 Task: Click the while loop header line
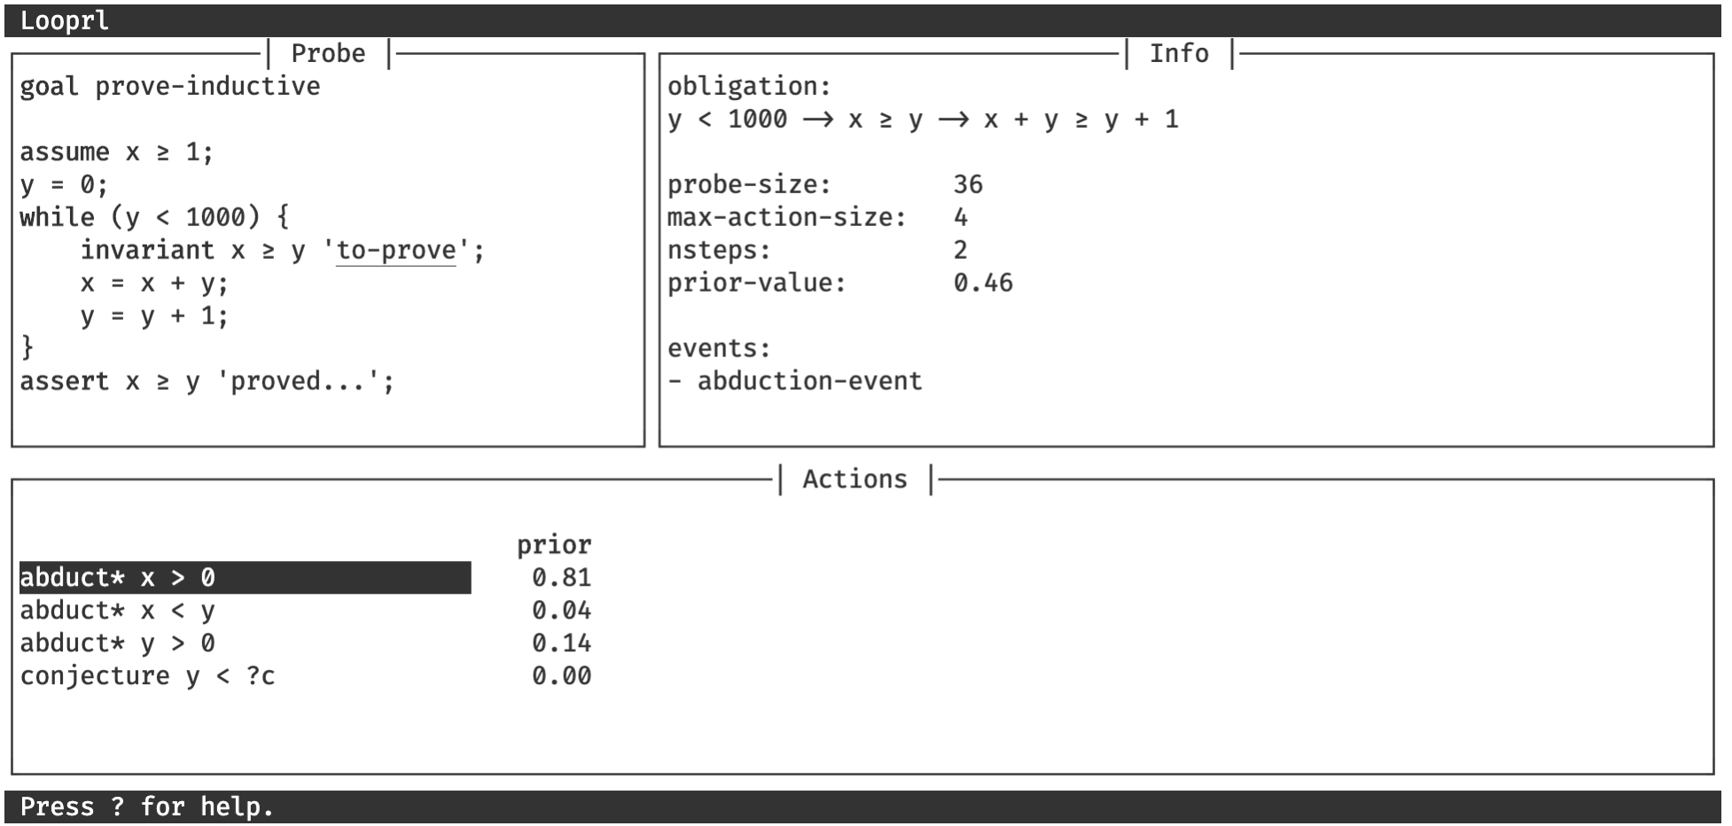click(154, 218)
